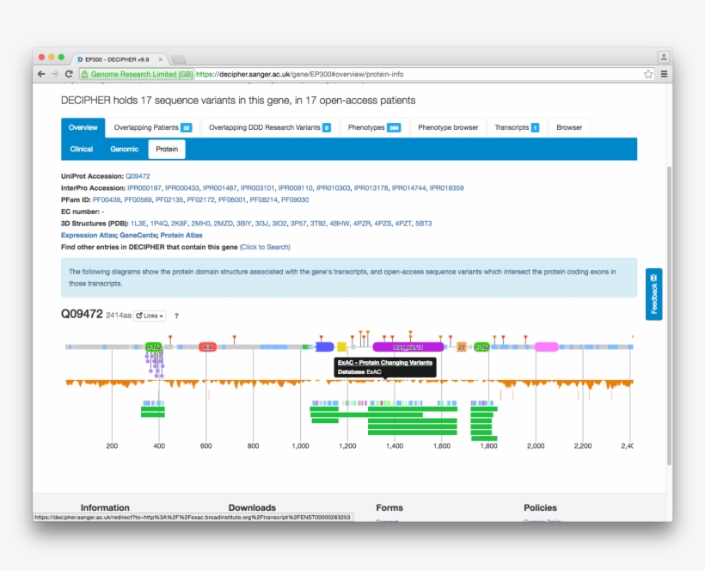Select the Clinical sub-tab
Screen dimensions: 705x571
82,149
